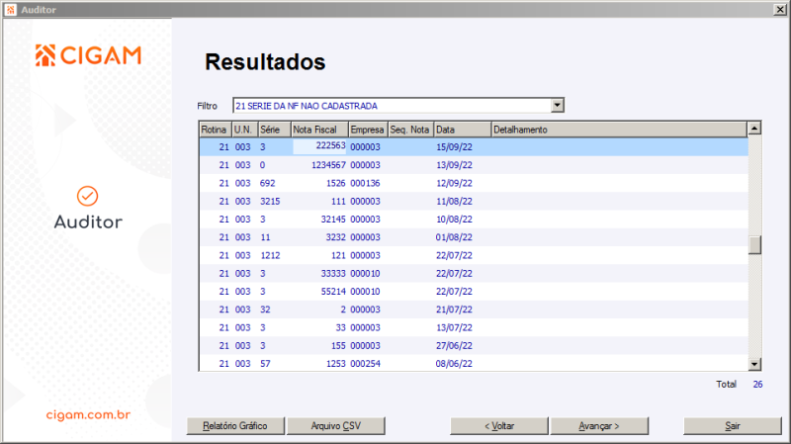This screenshot has height=444, width=791.
Task: Click the Total value 26
Action: coord(757,385)
